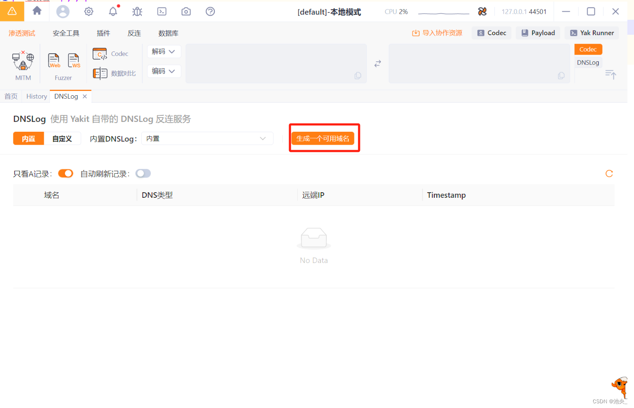Click the Yakit mascot icon at bottom right
The width and height of the screenshot is (634, 408).
[620, 387]
